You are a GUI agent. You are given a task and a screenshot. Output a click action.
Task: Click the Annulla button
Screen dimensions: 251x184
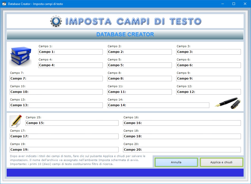coord(176,162)
